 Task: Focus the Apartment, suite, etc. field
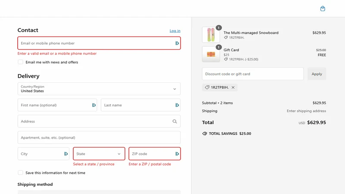(99, 138)
